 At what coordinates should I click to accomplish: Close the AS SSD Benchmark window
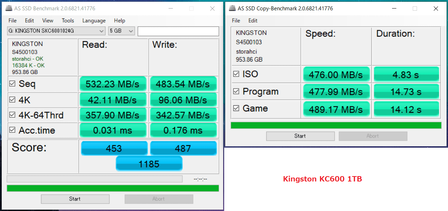(x=212, y=9)
